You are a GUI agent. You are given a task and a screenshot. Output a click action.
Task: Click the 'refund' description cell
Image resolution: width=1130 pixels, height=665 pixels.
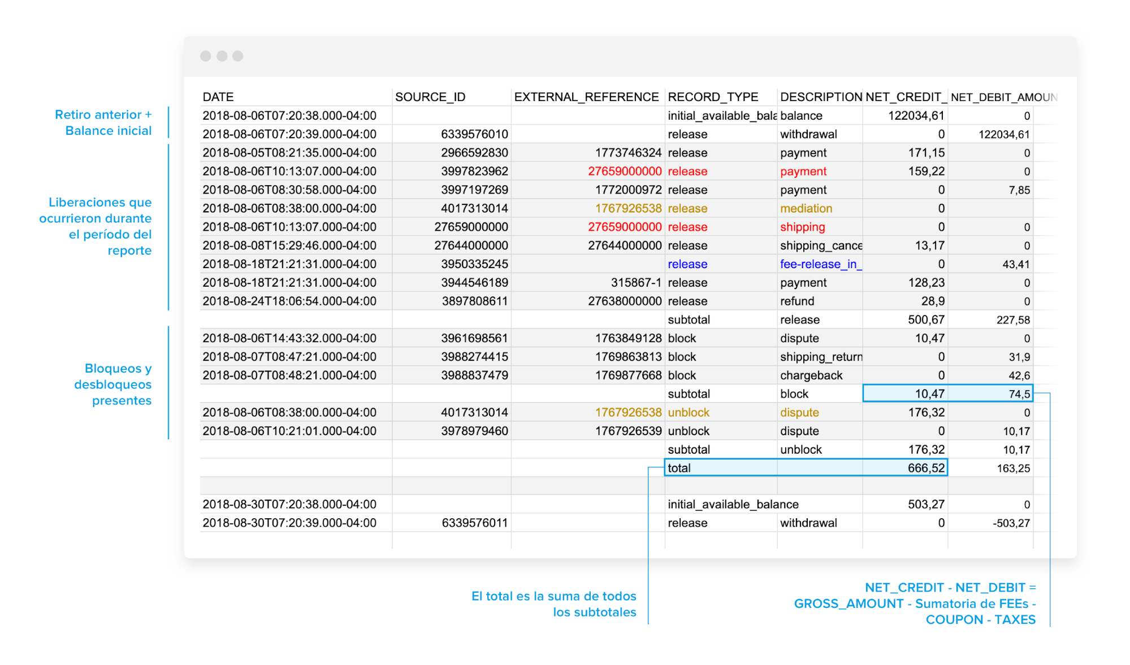pyautogui.click(x=820, y=301)
